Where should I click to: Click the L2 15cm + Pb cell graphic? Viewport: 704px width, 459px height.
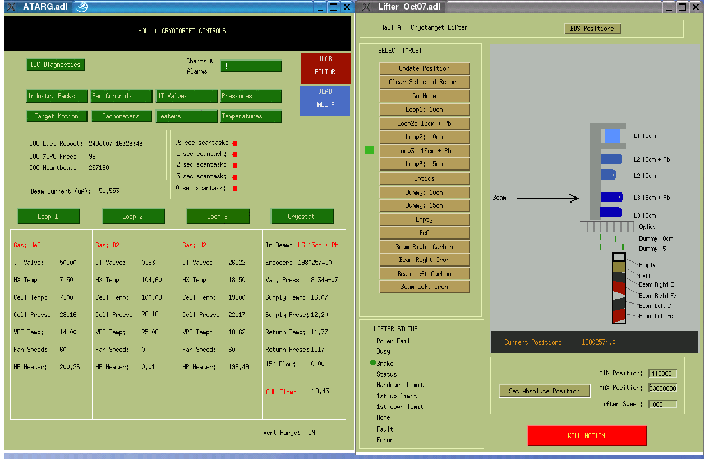pyautogui.click(x=611, y=159)
